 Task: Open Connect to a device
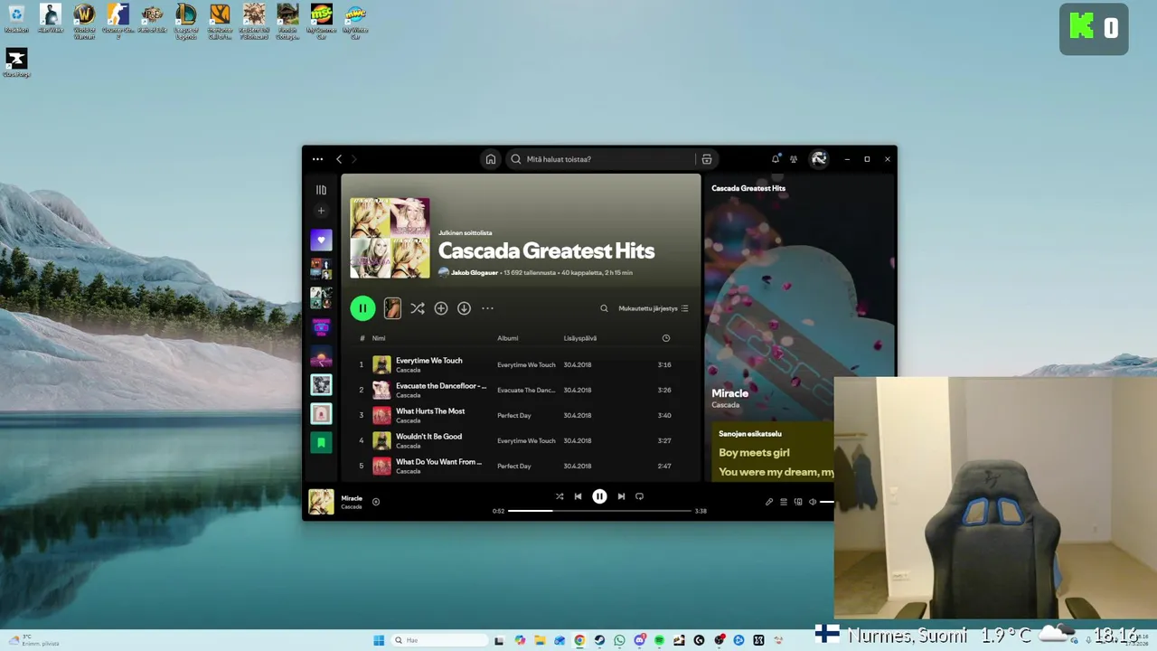pos(798,502)
